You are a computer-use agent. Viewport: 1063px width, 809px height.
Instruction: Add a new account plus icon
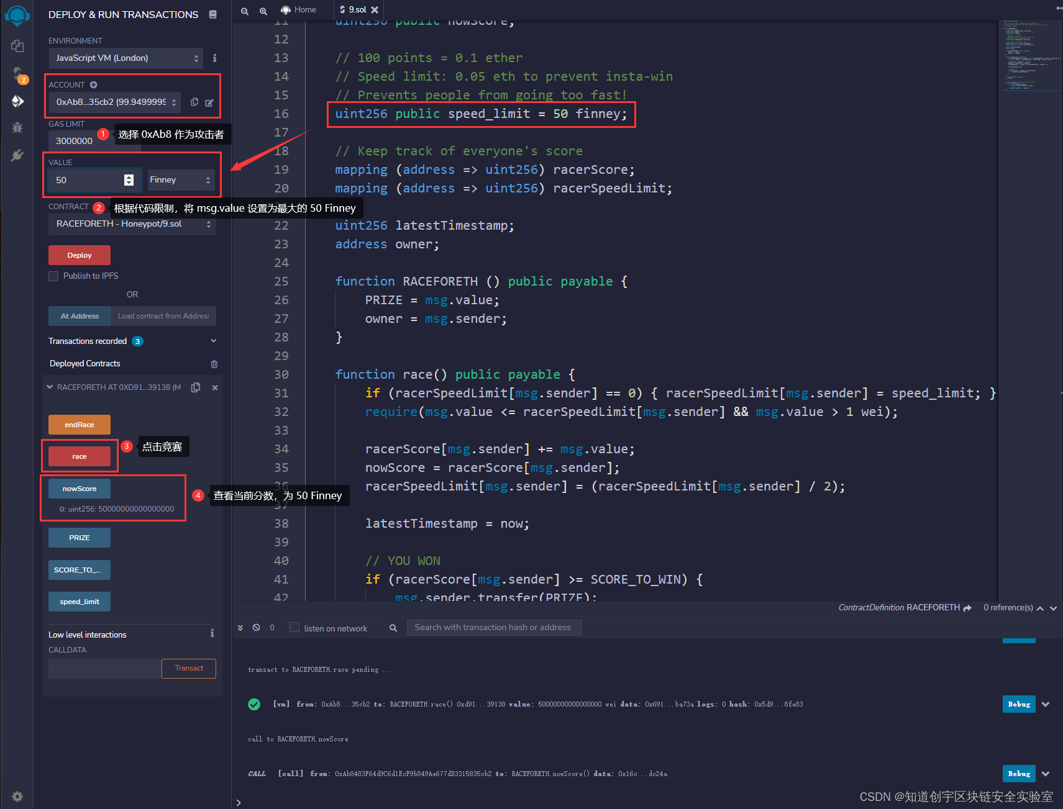pyautogui.click(x=93, y=84)
